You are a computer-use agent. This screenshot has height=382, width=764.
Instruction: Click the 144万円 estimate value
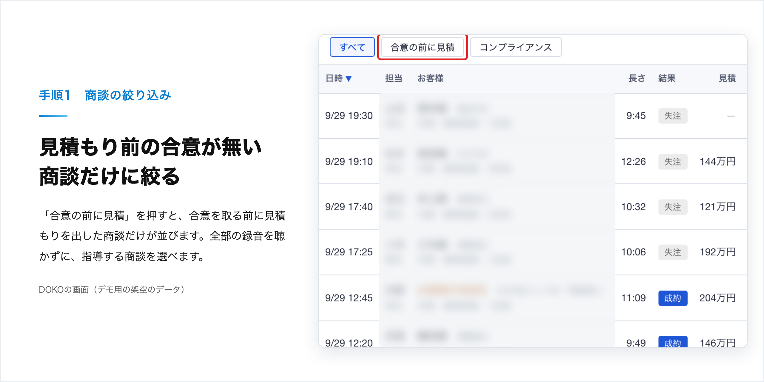point(718,162)
